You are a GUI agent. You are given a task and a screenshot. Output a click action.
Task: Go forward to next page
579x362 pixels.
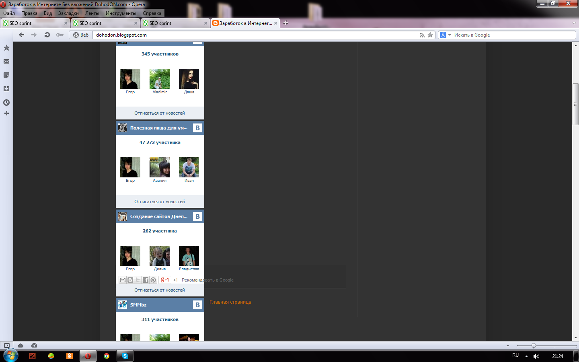click(x=34, y=35)
